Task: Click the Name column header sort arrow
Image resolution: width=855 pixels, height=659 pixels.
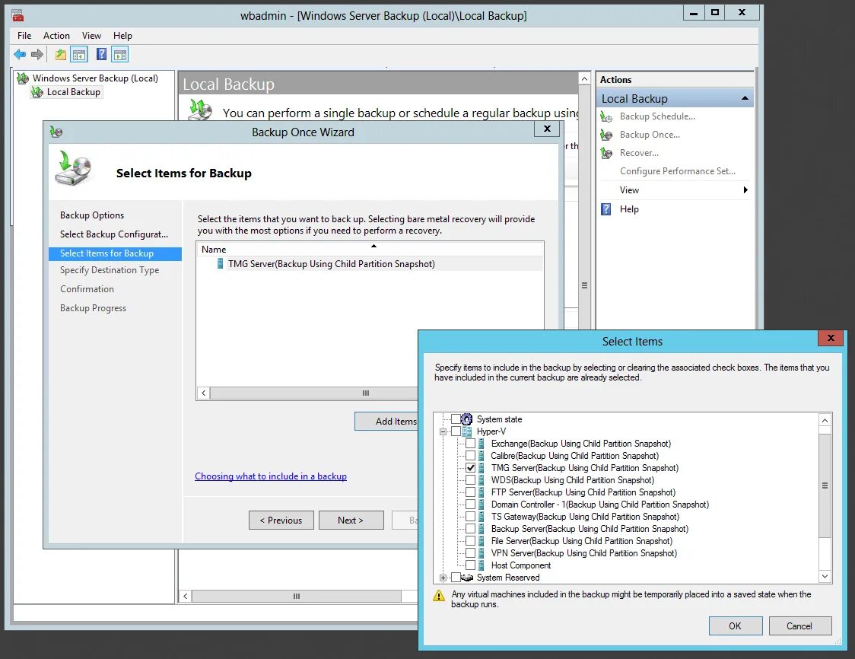Action: pyautogui.click(x=373, y=246)
